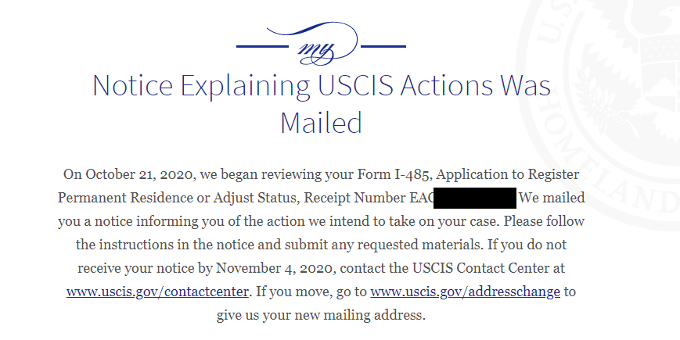Click 'give us your new mailing address' text

(x=319, y=315)
